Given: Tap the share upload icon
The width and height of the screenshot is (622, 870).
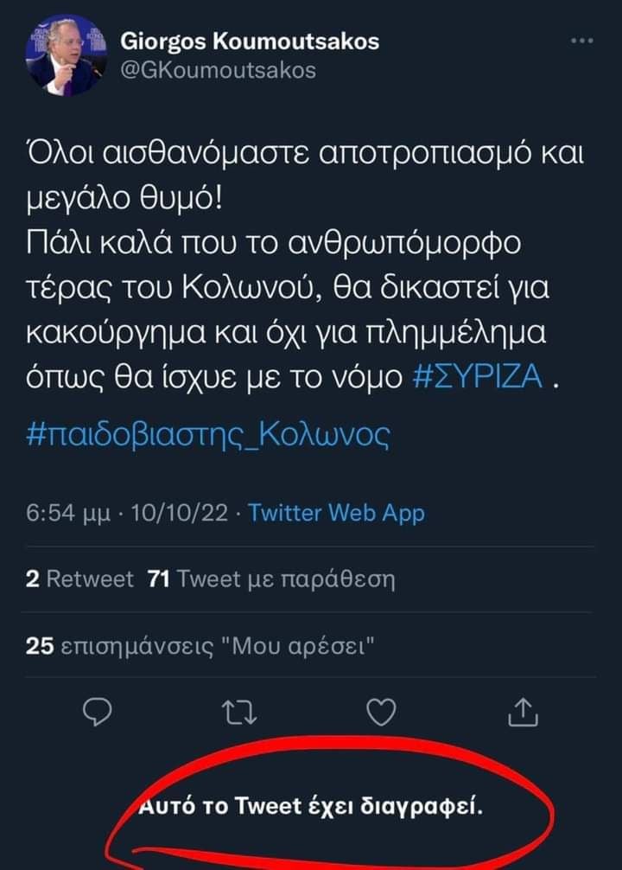Looking at the screenshot, I should tap(524, 712).
